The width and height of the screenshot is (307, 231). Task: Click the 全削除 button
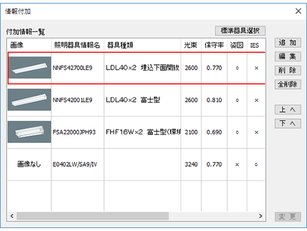tap(288, 84)
